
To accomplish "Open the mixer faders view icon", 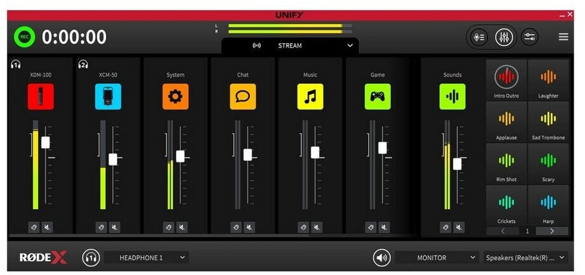I will coord(504,37).
